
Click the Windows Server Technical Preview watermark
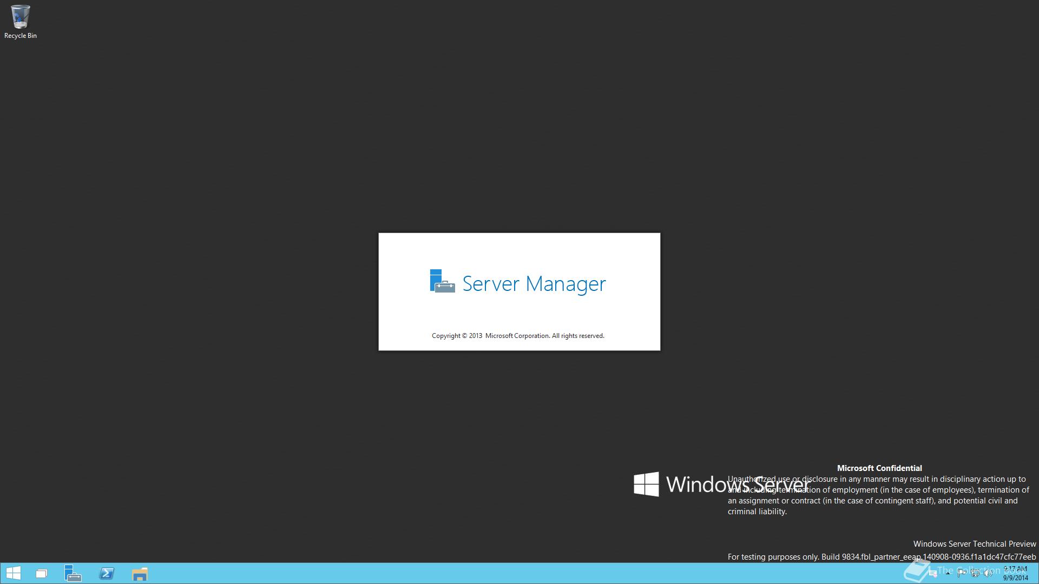974,544
